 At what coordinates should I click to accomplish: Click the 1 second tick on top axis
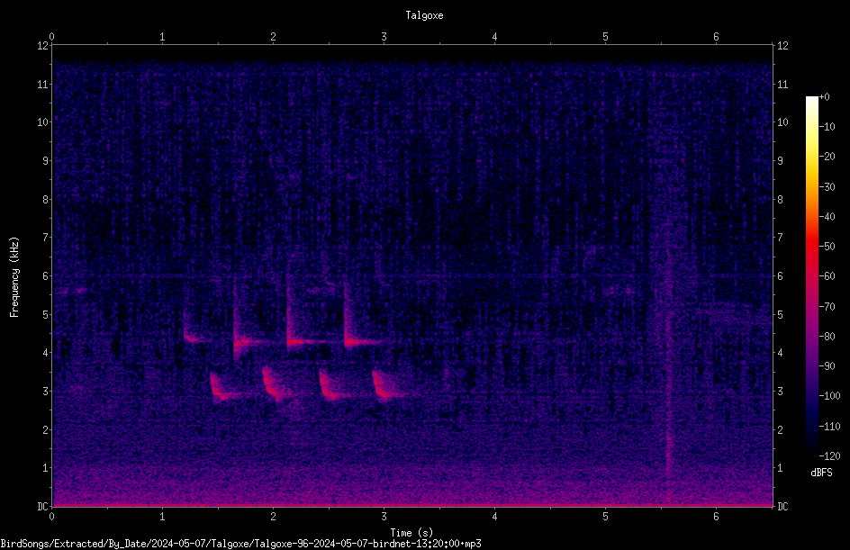pyautogui.click(x=162, y=37)
